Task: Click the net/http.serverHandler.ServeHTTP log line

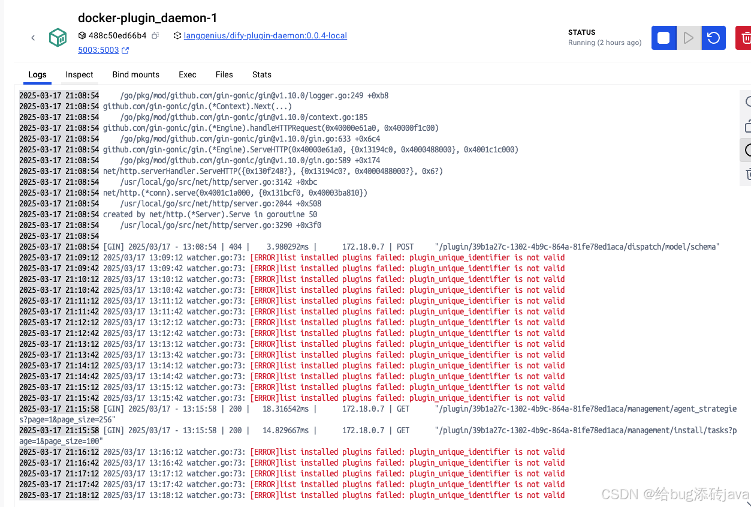Action: [231, 171]
